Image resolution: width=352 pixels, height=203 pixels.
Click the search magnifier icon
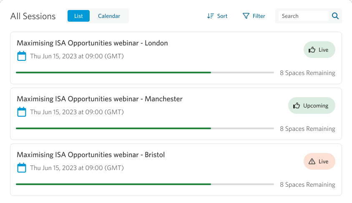tap(335, 16)
